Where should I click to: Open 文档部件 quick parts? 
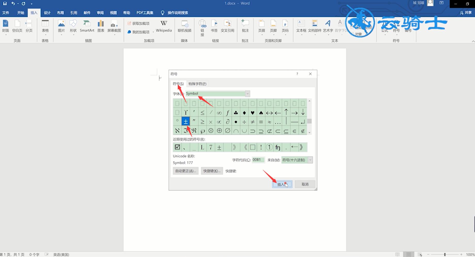(x=315, y=27)
